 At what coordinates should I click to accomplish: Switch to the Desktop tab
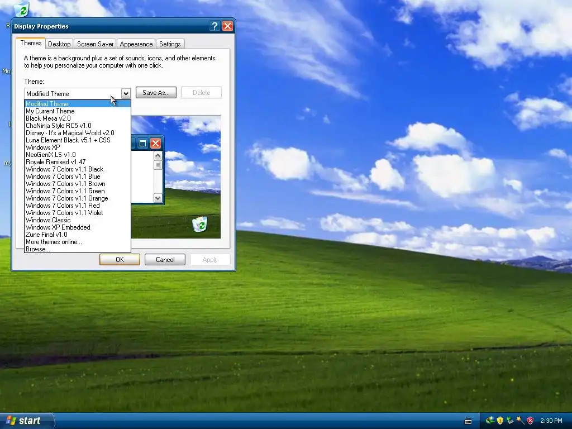tap(59, 44)
